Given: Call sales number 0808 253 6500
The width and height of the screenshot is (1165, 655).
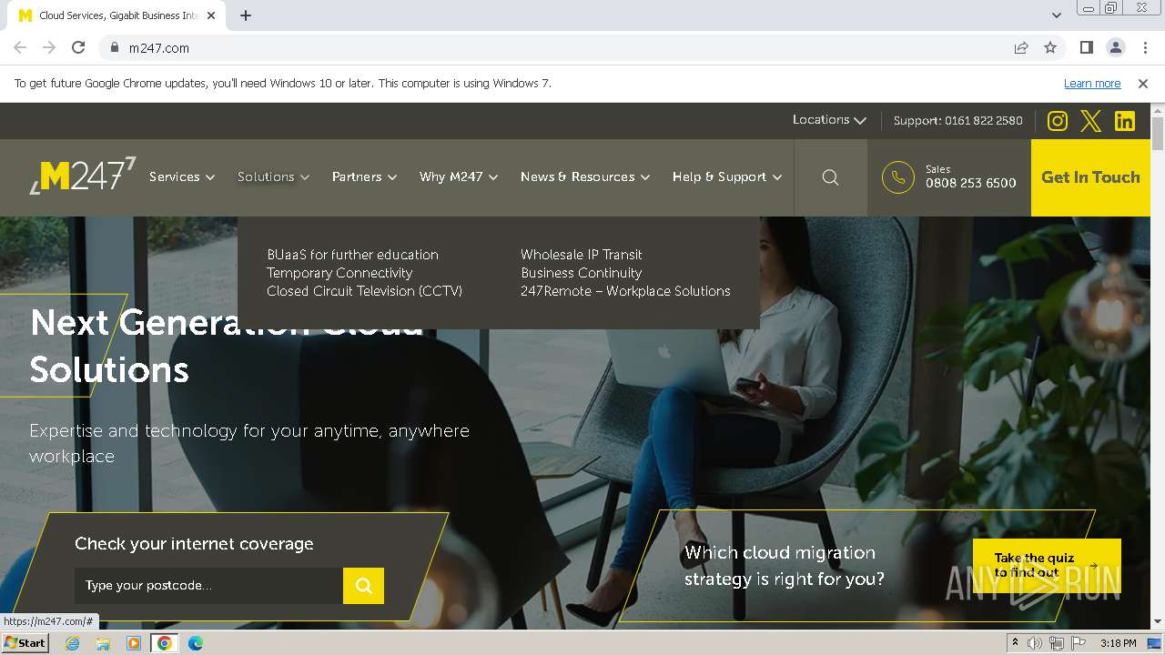Looking at the screenshot, I should tap(970, 183).
